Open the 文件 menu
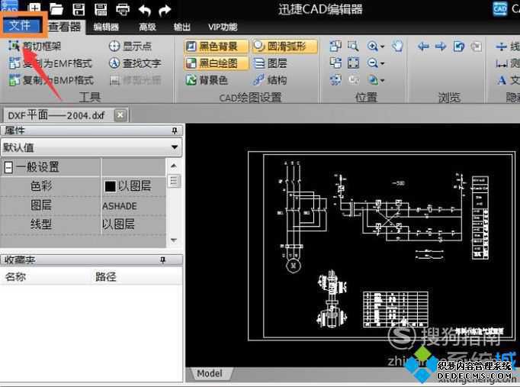The width and height of the screenshot is (520, 387). [x=20, y=25]
